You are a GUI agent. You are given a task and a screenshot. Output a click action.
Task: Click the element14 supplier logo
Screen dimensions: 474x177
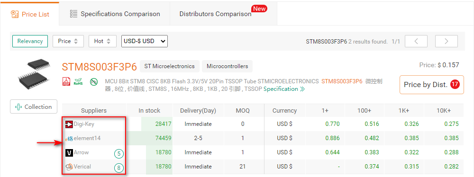click(69, 138)
